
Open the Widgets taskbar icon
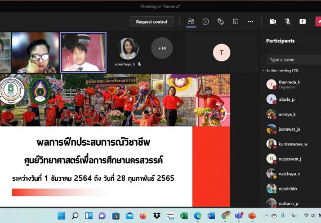click(88, 216)
